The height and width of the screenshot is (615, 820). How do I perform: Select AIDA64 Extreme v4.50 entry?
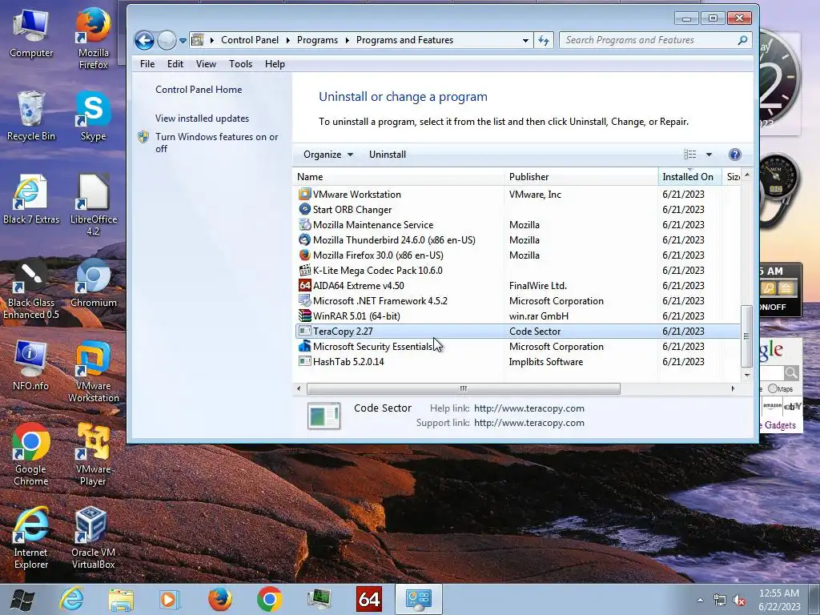[517, 286]
